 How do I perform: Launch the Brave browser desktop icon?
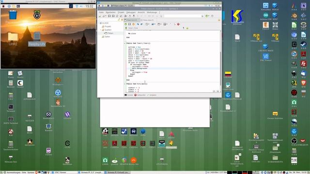click(x=303, y=84)
